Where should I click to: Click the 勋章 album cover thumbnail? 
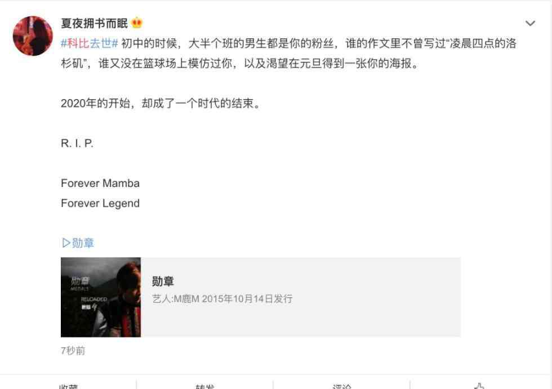pos(101,297)
